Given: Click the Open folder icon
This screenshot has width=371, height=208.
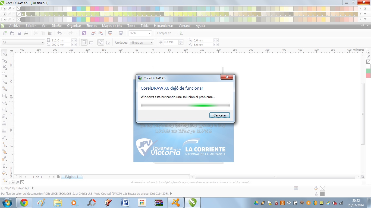Looking at the screenshot, I should [x=12, y=33].
